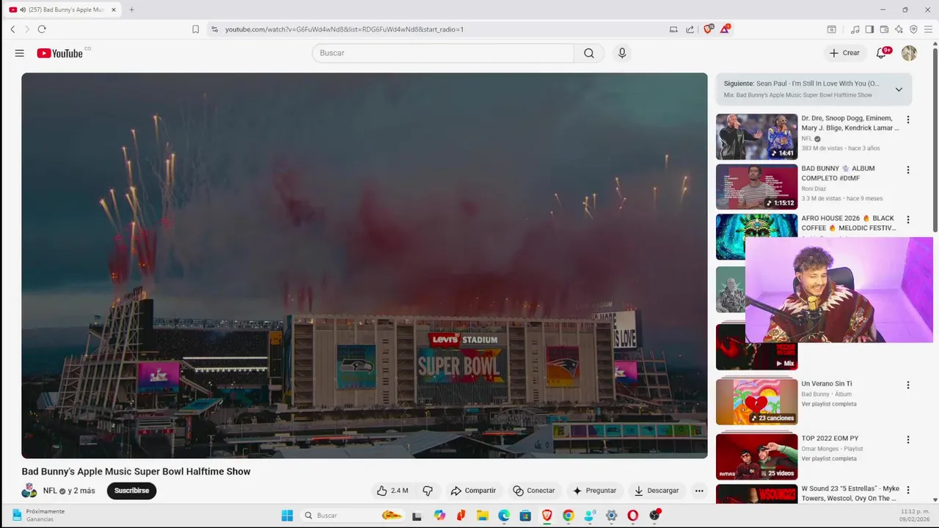Open options for TOP 2022 EOM PY

908,440
